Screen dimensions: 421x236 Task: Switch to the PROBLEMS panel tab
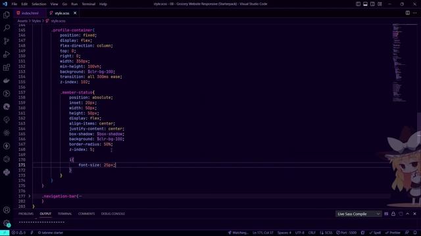tap(26, 214)
